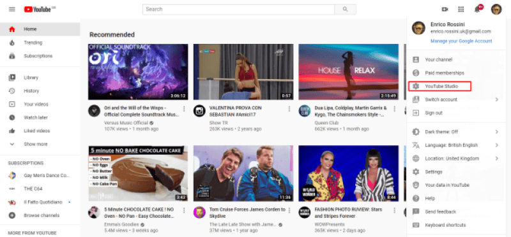
Task: Open Your videos in sidebar
Action: pos(40,104)
